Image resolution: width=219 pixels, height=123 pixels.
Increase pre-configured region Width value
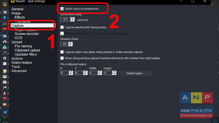click(x=100, y=72)
